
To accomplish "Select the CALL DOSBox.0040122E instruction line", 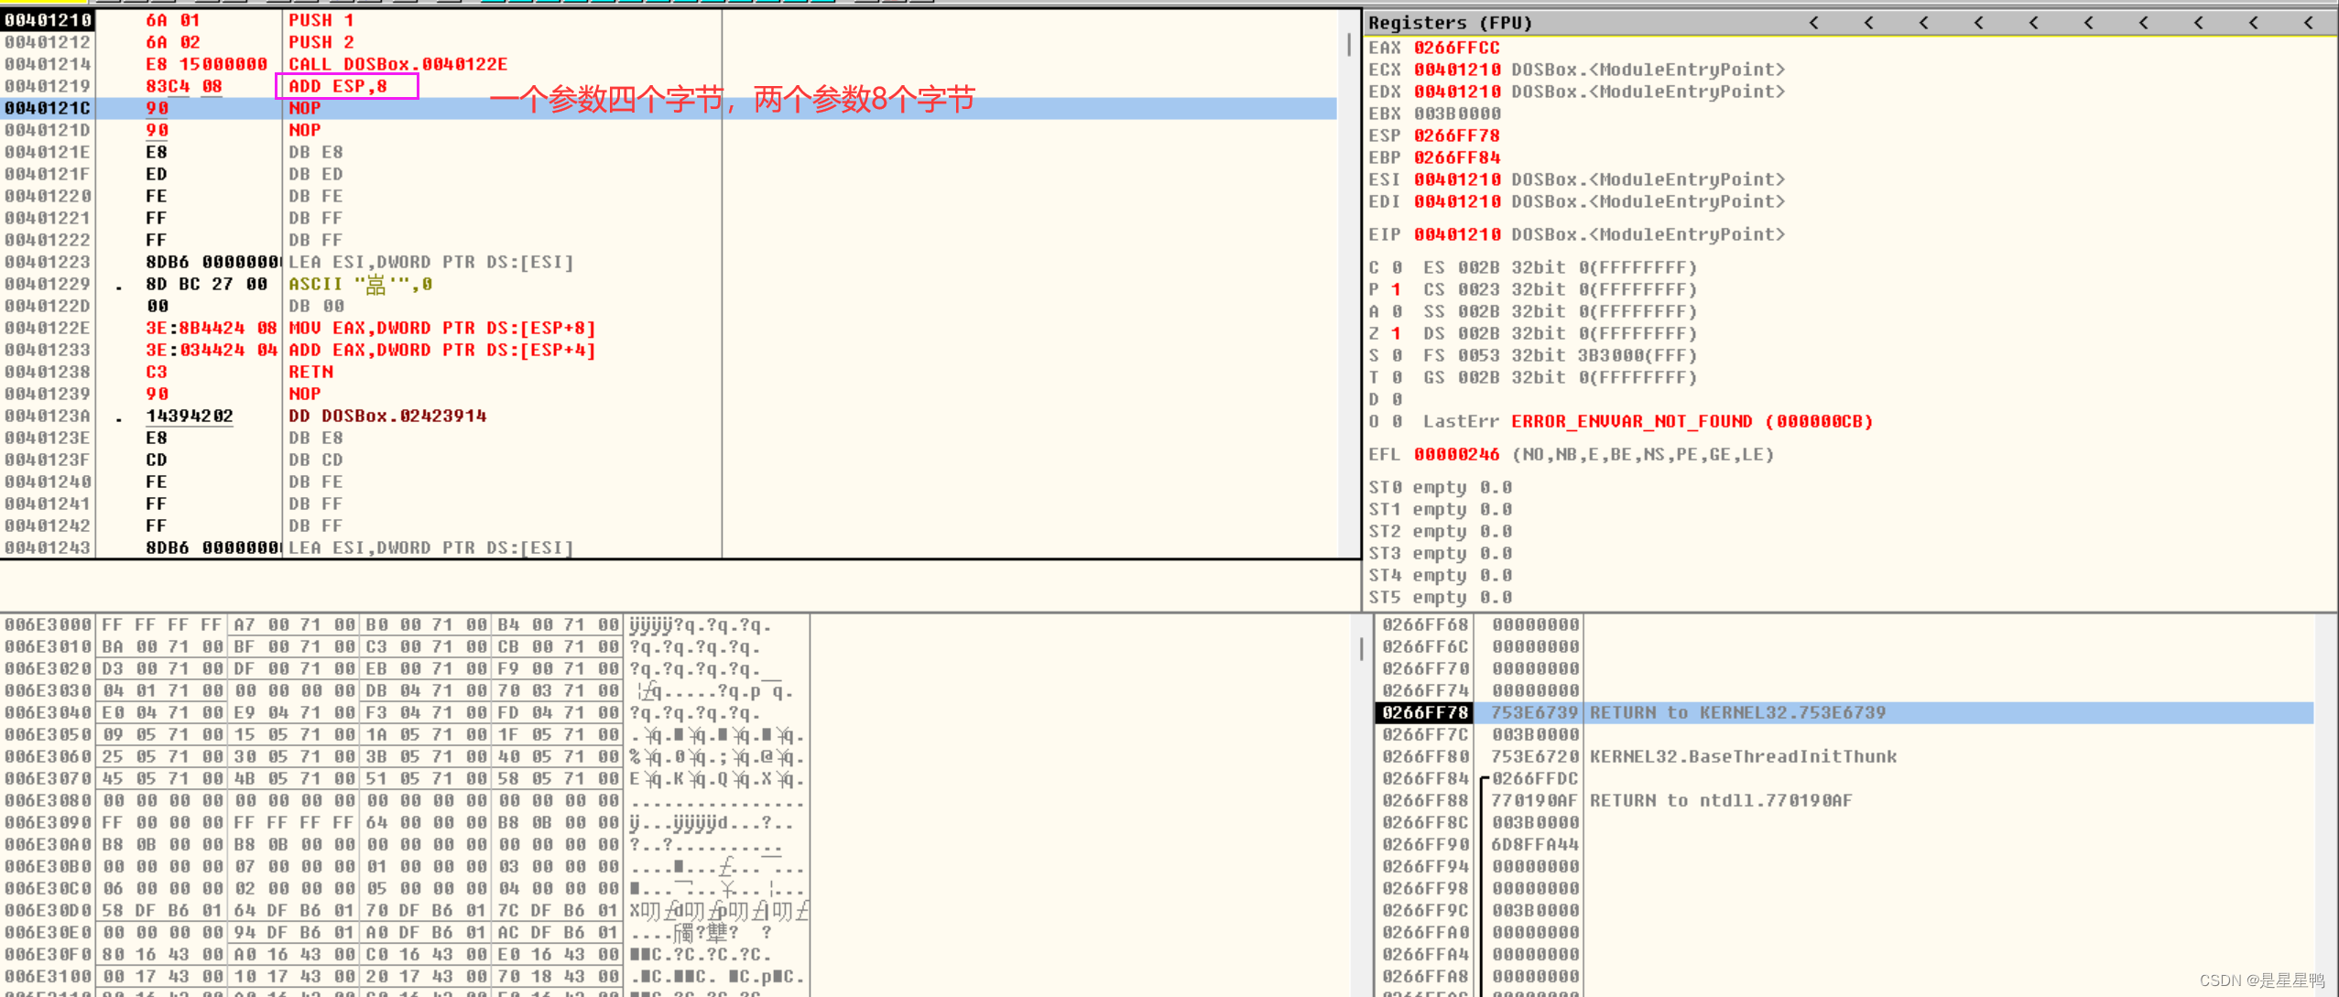I will (397, 64).
